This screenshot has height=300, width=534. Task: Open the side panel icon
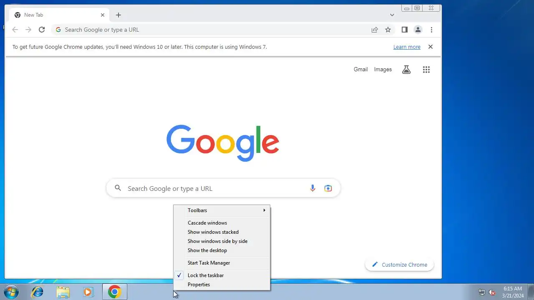pyautogui.click(x=404, y=30)
